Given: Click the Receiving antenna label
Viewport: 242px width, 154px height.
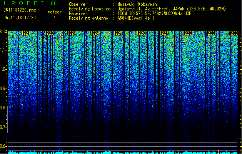Looking at the screenshot, I should (x=88, y=18).
